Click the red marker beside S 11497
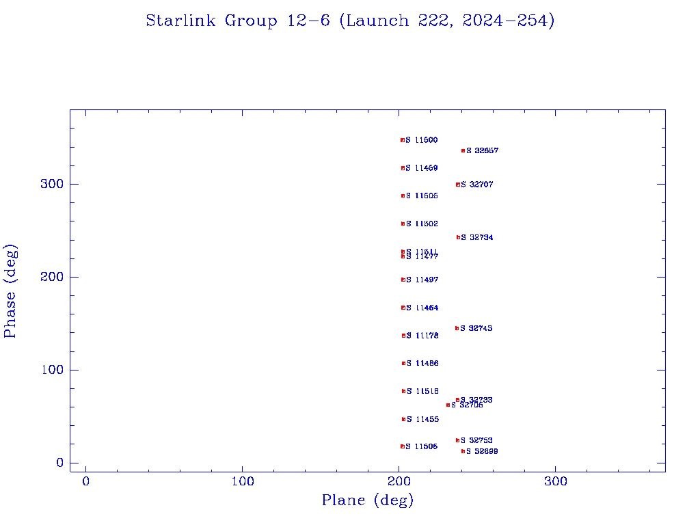700x525 pixels. tap(403, 280)
